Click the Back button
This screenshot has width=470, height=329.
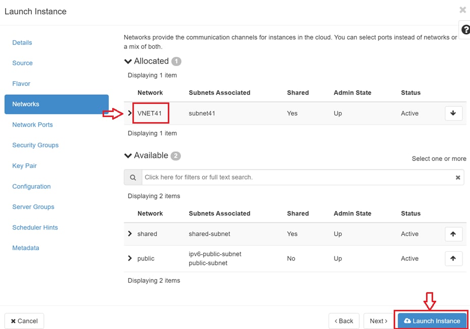[344, 321]
